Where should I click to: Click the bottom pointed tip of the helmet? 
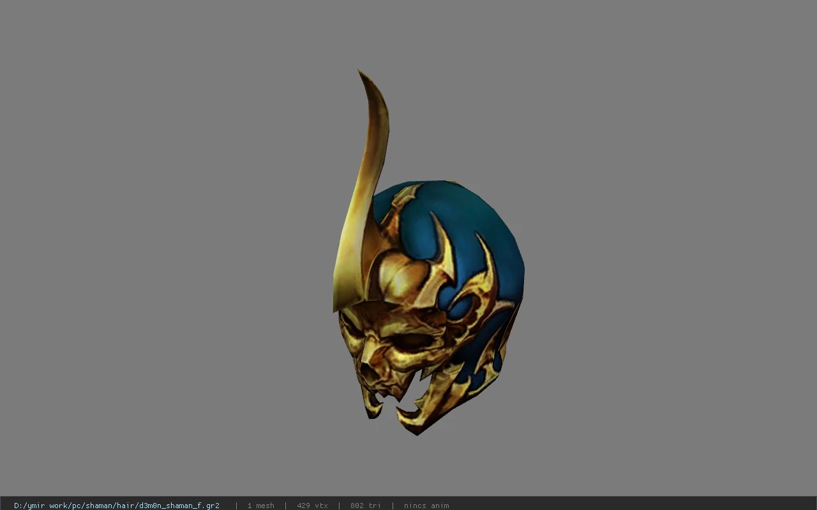pos(417,430)
